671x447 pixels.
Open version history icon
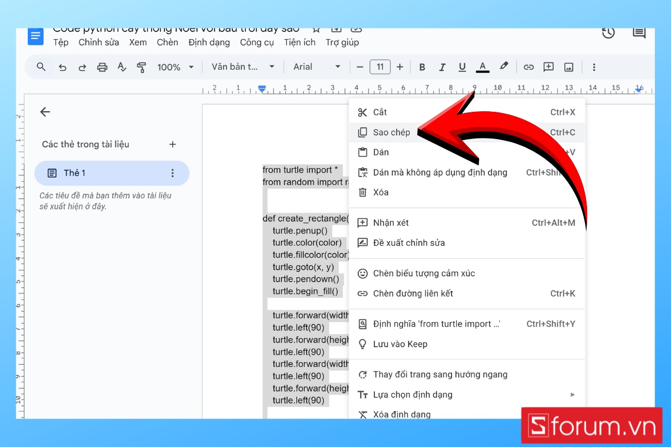coord(608,33)
